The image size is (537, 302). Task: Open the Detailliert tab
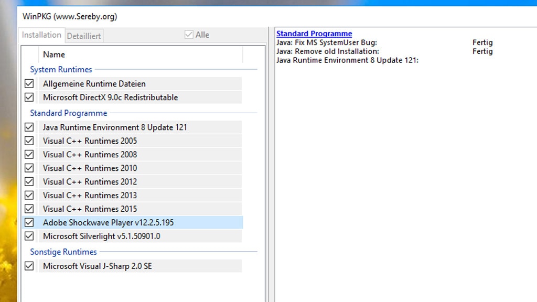pos(84,36)
